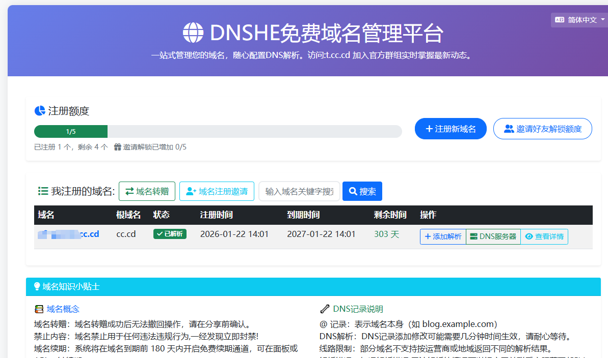Click the blue 搜索 search button
The width and height of the screenshot is (608, 358).
[362, 191]
